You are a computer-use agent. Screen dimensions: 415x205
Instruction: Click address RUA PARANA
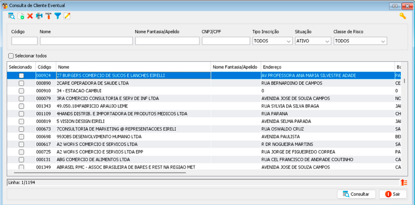point(274,114)
